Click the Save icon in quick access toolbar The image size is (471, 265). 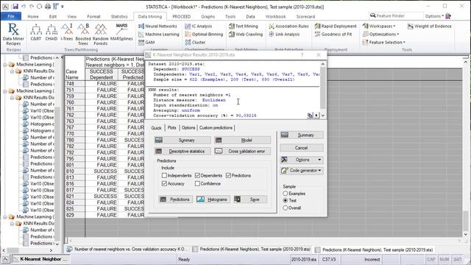(x=15, y=7)
